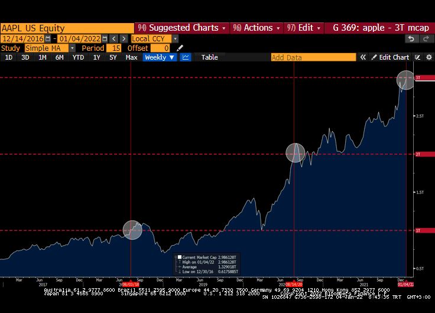Collapse panel with double chevron icon

pos(363,57)
